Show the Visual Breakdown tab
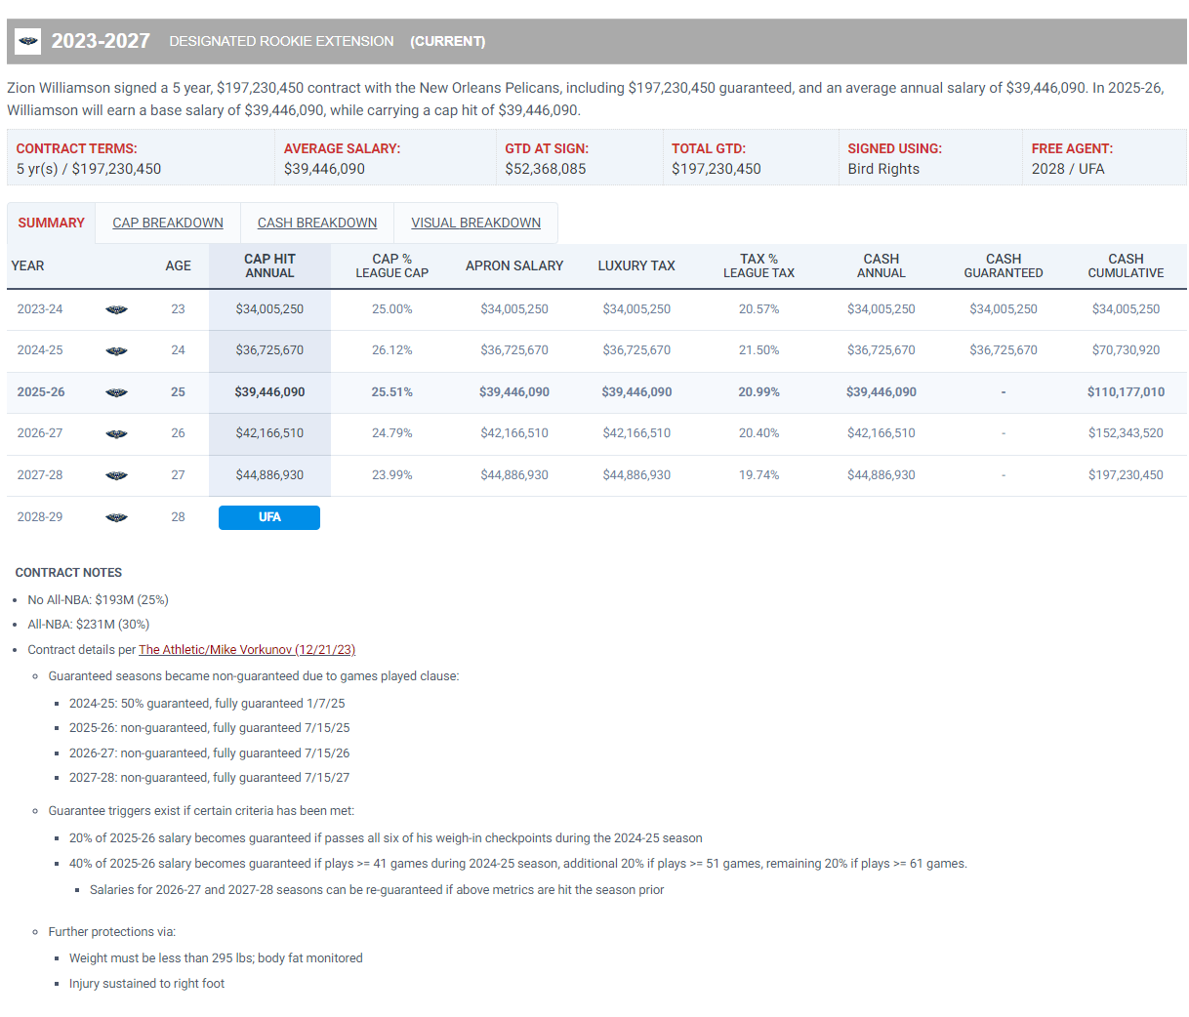Image resolution: width=1189 pixels, height=1017 pixels. [x=475, y=223]
